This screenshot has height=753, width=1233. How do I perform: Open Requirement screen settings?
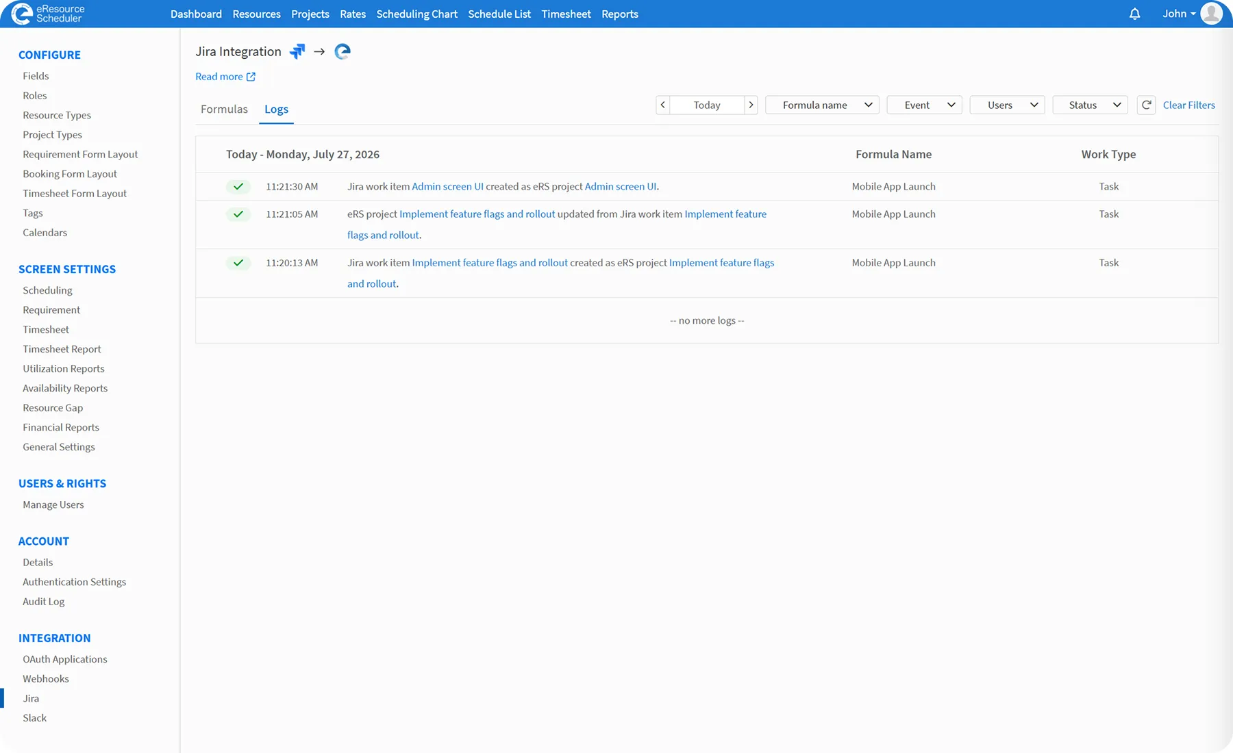[51, 310]
